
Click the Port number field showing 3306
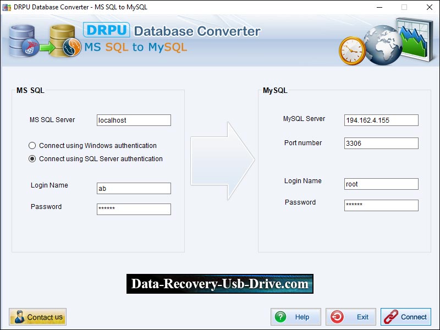point(381,143)
